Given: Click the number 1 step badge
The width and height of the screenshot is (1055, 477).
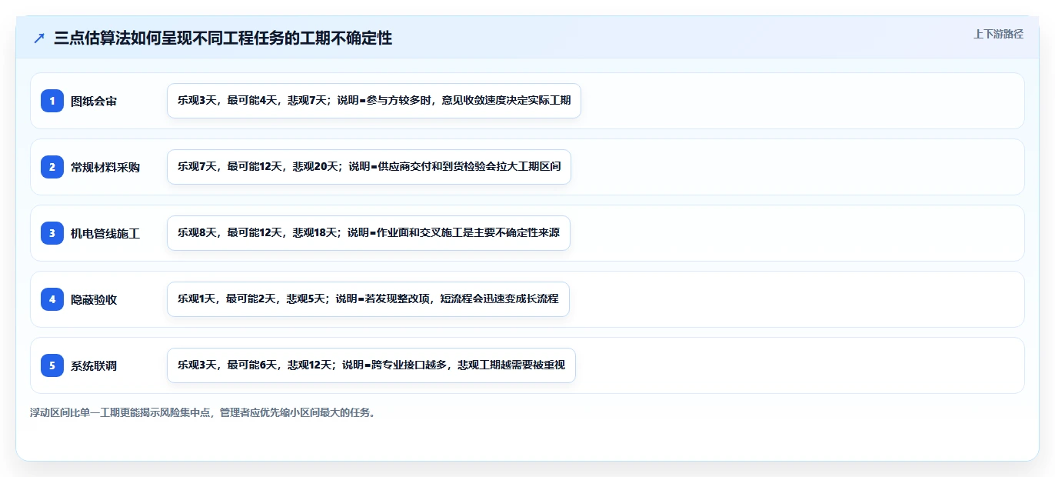Looking at the screenshot, I should (52, 101).
